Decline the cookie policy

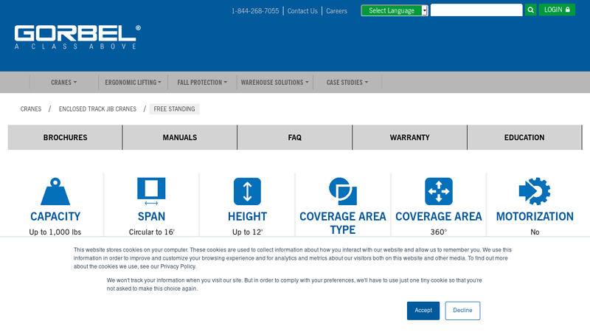tap(462, 311)
